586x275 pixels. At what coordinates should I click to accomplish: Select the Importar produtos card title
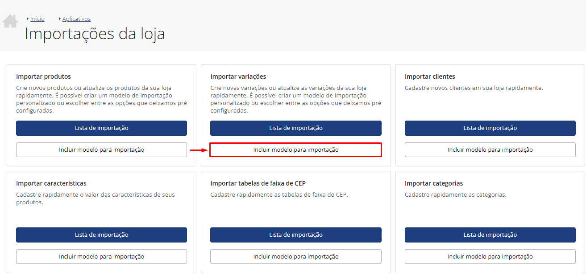pos(43,77)
